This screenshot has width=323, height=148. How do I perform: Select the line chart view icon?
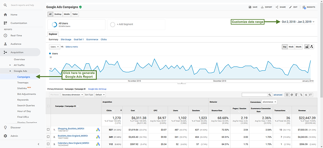click(307, 47)
